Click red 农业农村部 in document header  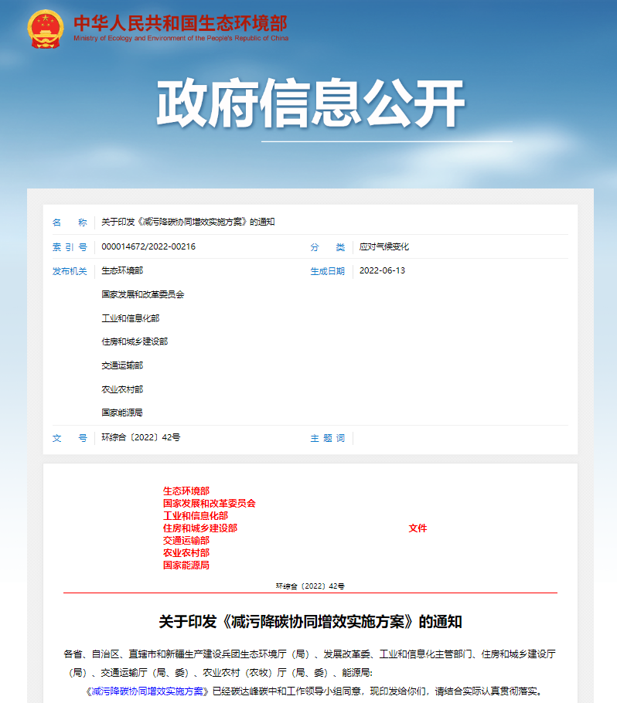[186, 553]
